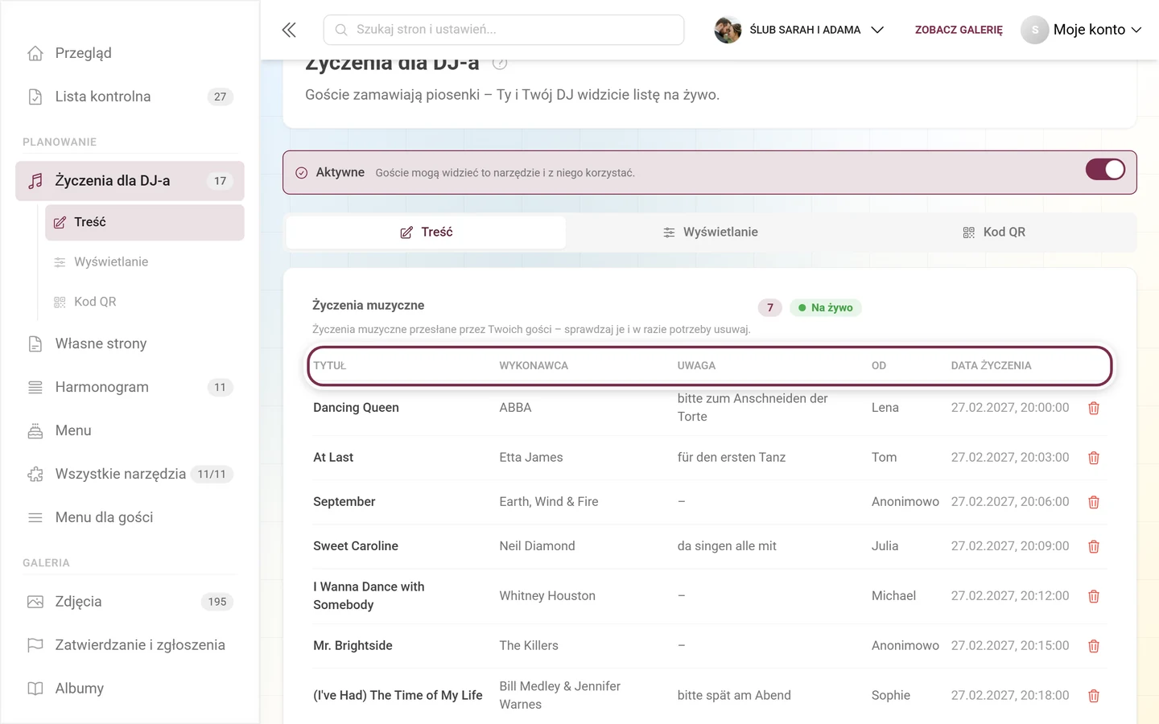The width and height of the screenshot is (1159, 724).
Task: Open Własne strony in the sidebar
Action: click(130, 343)
